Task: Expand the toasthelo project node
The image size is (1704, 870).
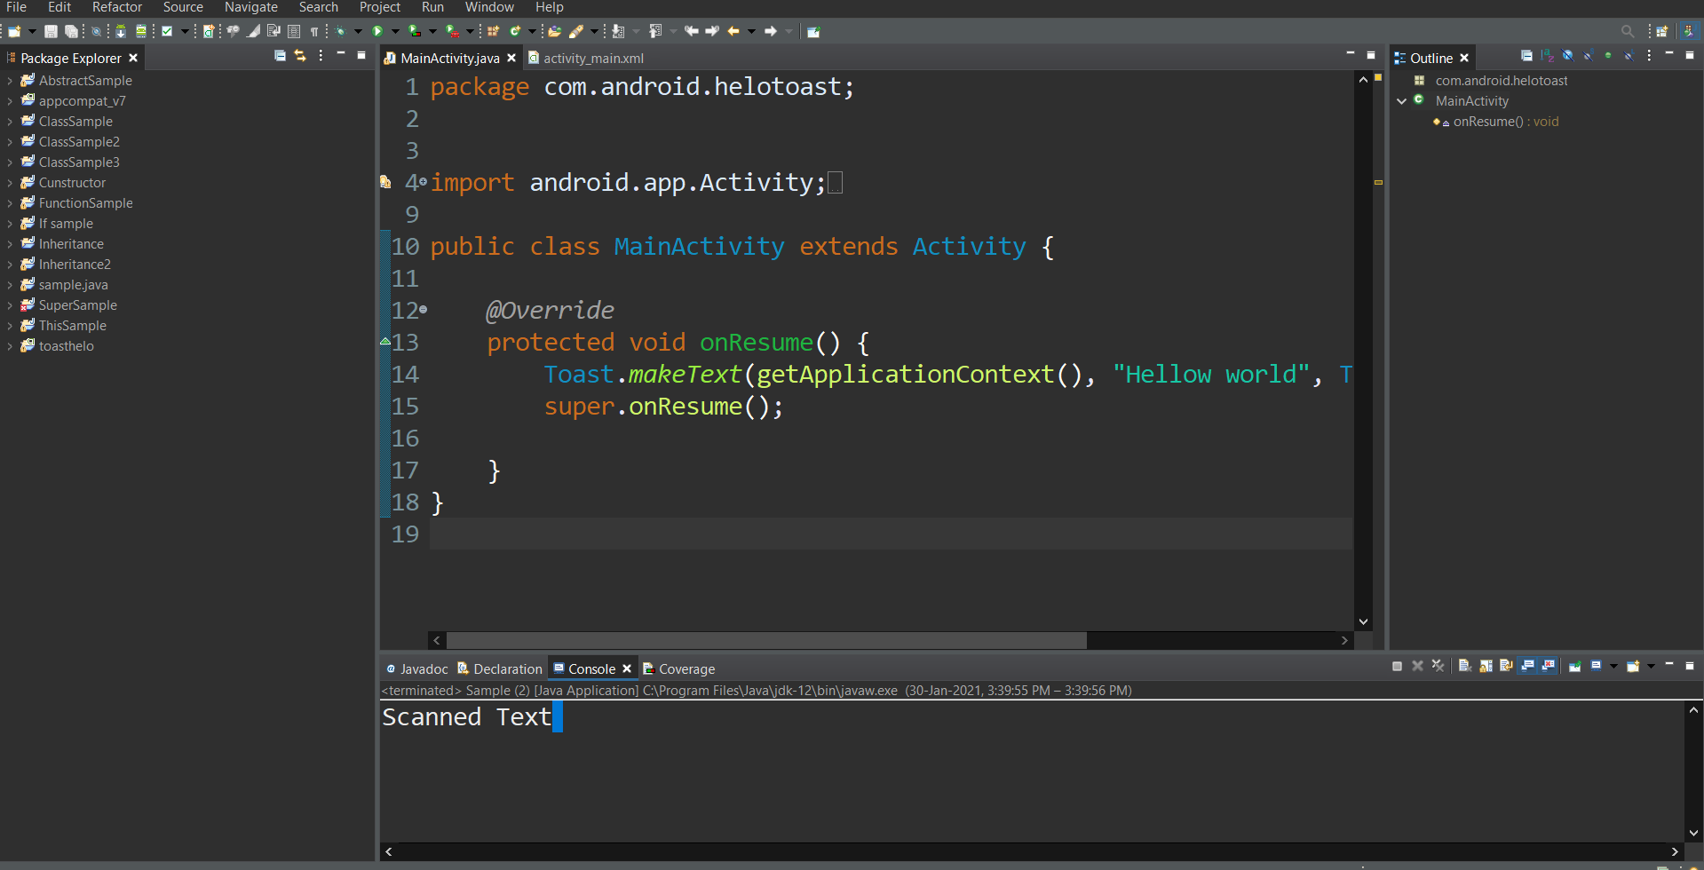Action: pyautogui.click(x=10, y=346)
